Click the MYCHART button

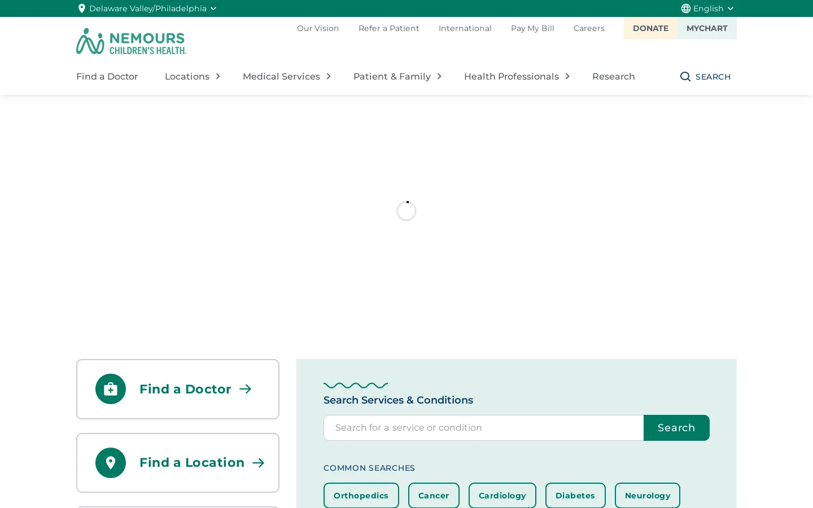707,28
